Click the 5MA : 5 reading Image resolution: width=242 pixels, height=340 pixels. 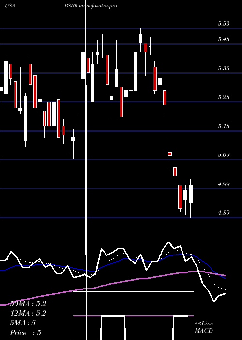[x=23, y=323]
